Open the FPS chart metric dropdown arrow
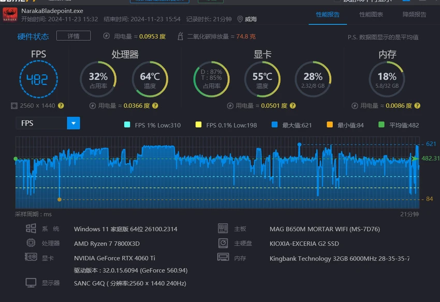Viewport: 440px width, 302px height. pyautogui.click(x=74, y=123)
